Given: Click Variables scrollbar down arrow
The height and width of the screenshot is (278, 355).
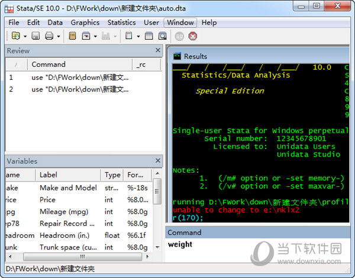Looking at the screenshot, I should click(157, 247).
